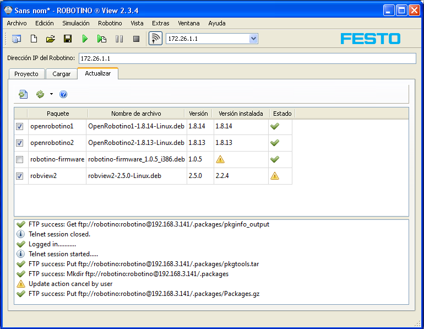The image size is (424, 329).
Task: Click the save floppy disk icon
Action: pos(68,39)
